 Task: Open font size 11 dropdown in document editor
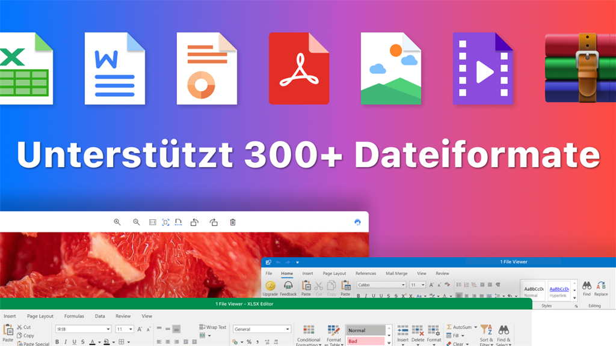(423, 285)
